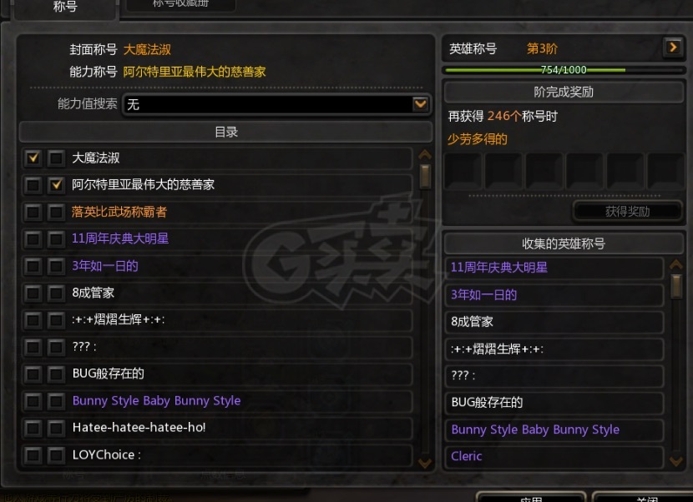Click the first empty reward slot
This screenshot has height=502, width=693.
click(463, 170)
